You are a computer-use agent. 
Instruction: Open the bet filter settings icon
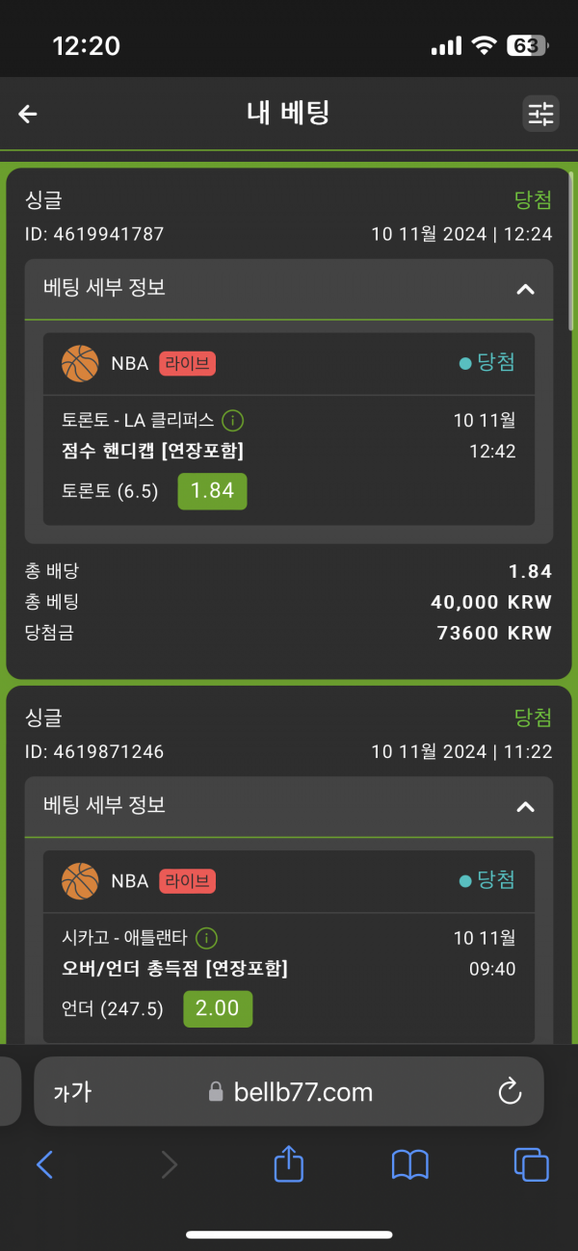click(540, 114)
